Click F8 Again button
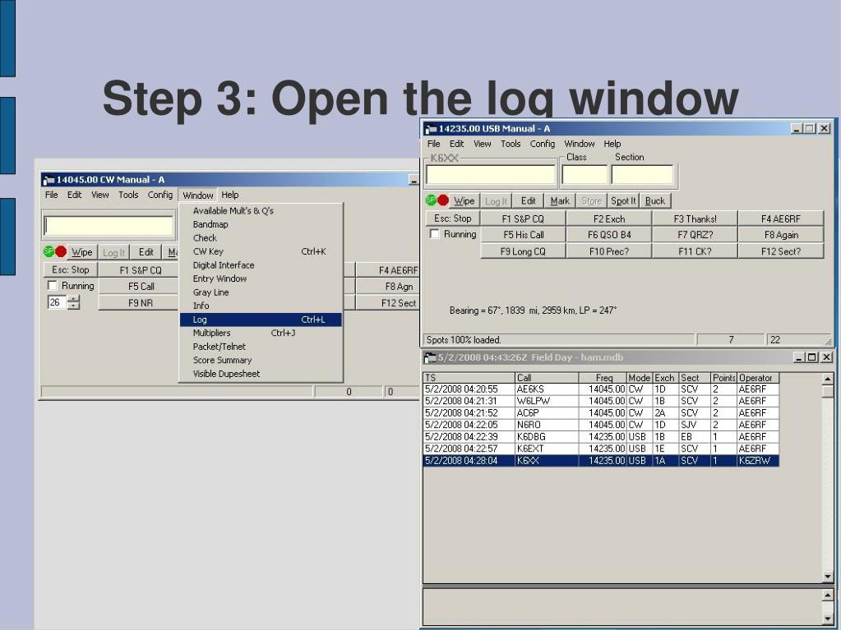841x630 pixels. 781,235
